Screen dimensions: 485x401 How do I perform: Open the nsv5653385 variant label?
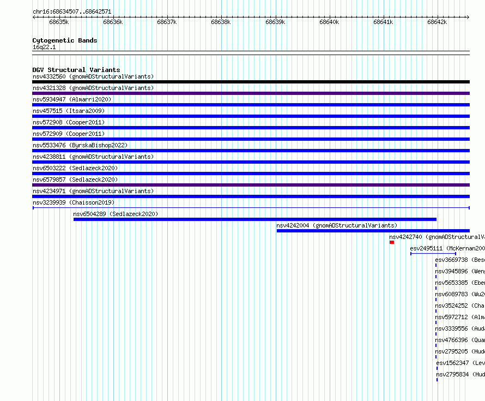pyautogui.click(x=459, y=283)
